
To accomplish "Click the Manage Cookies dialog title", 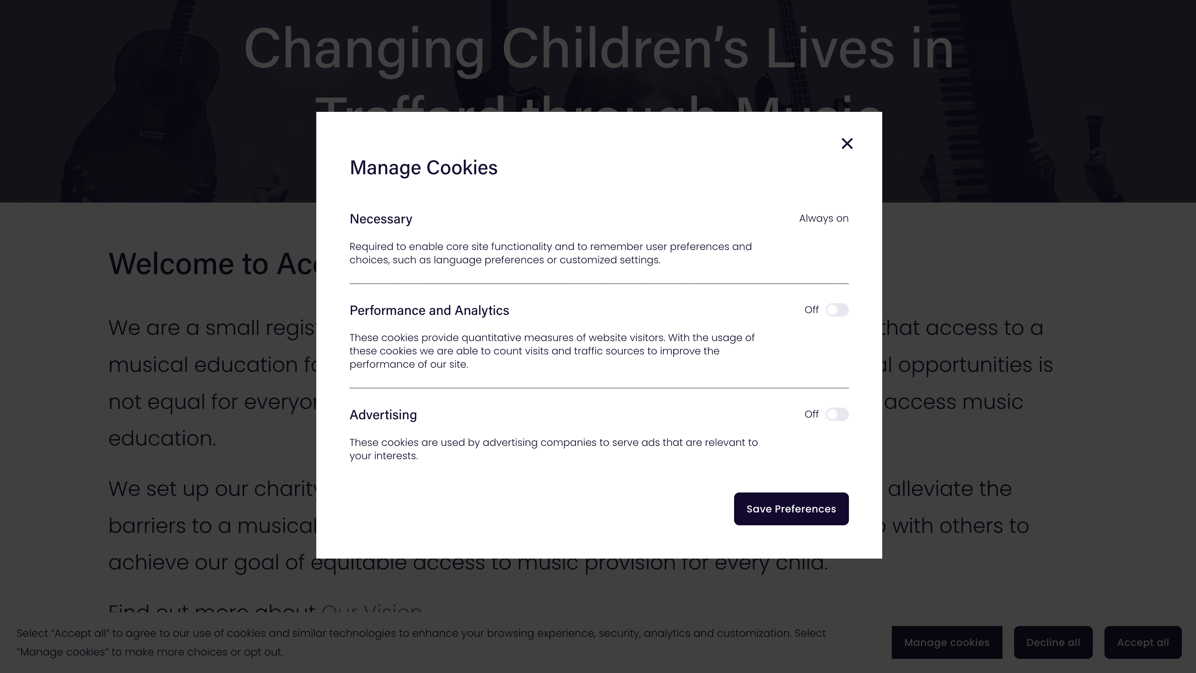I will [424, 168].
